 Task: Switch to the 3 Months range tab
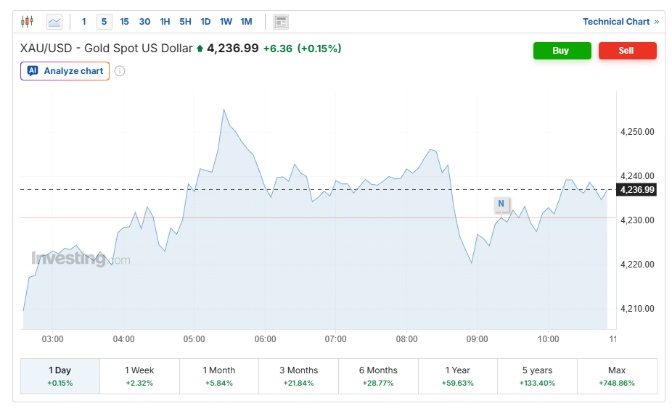(x=298, y=375)
